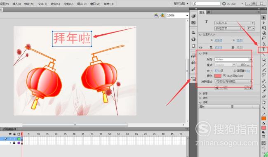Open the 文本(T) menu
Image resolution: width=268 pixels, height=157 pixels.
42,4
